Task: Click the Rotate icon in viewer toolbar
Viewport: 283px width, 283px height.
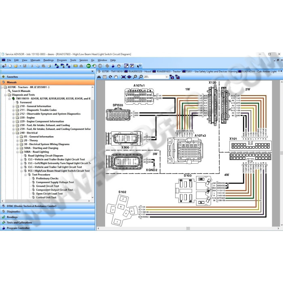Action: point(110,77)
